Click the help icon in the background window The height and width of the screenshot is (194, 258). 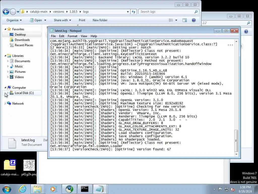pos(246,32)
